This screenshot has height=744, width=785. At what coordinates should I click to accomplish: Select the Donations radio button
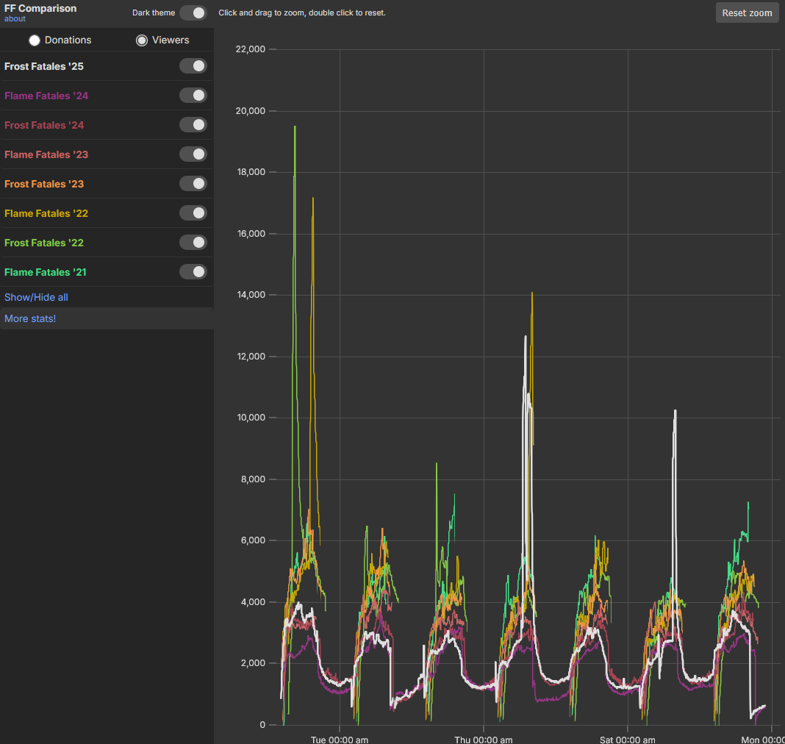[34, 40]
